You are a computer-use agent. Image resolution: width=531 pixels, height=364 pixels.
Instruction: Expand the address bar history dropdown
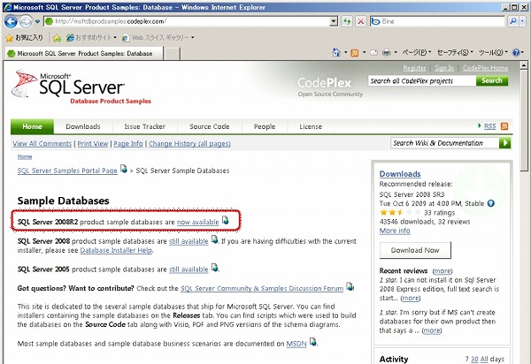(x=334, y=21)
